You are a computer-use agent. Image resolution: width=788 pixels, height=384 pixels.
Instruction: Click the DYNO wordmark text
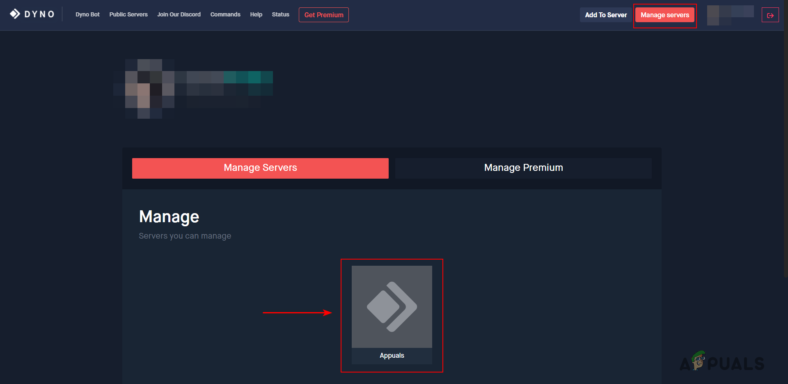coord(39,14)
